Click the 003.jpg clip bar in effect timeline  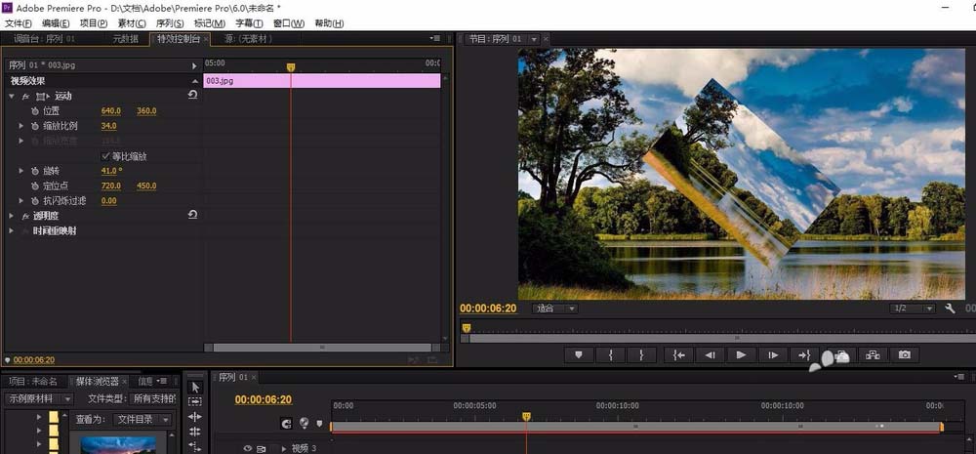(x=322, y=81)
